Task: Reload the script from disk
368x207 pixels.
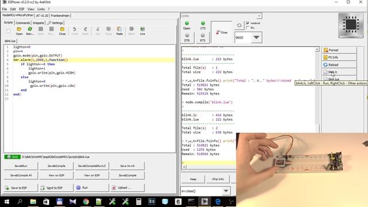Action: tap(30, 31)
